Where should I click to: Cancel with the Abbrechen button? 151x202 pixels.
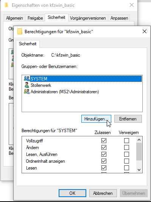[x=103, y=193]
